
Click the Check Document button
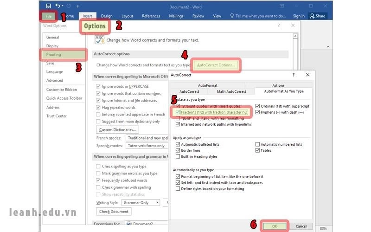pyautogui.click(x=114, y=212)
